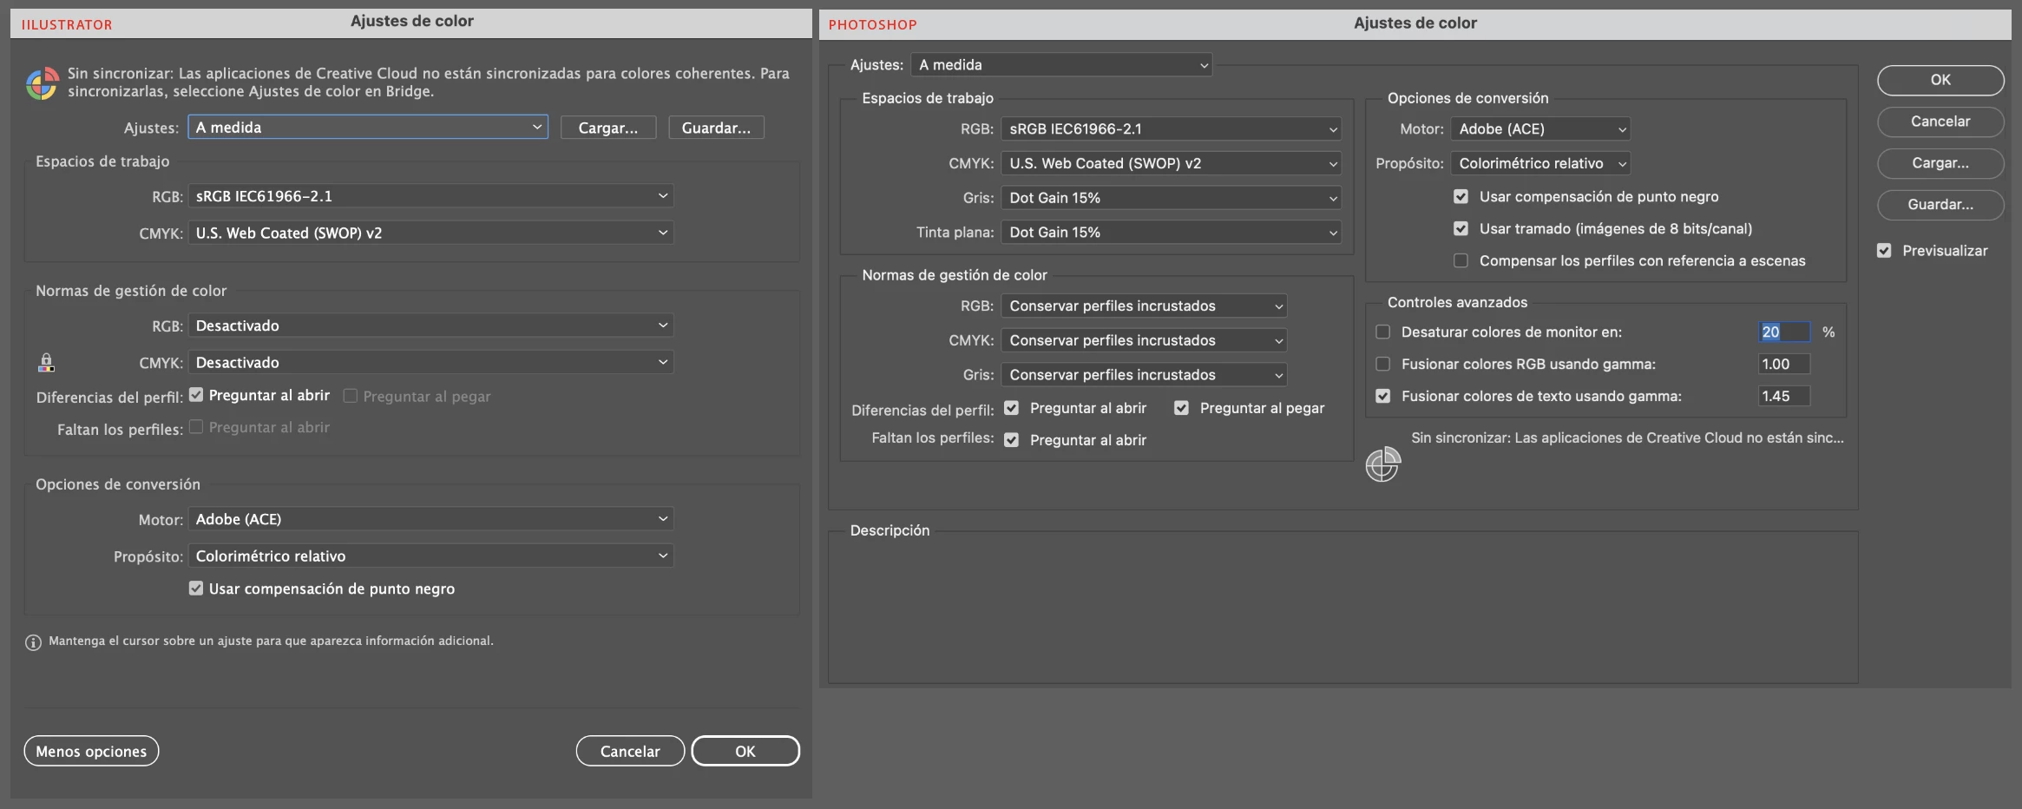Click Illustrator hint text Mantenga el cursor
The height and width of the screenshot is (809, 2022).
(271, 641)
